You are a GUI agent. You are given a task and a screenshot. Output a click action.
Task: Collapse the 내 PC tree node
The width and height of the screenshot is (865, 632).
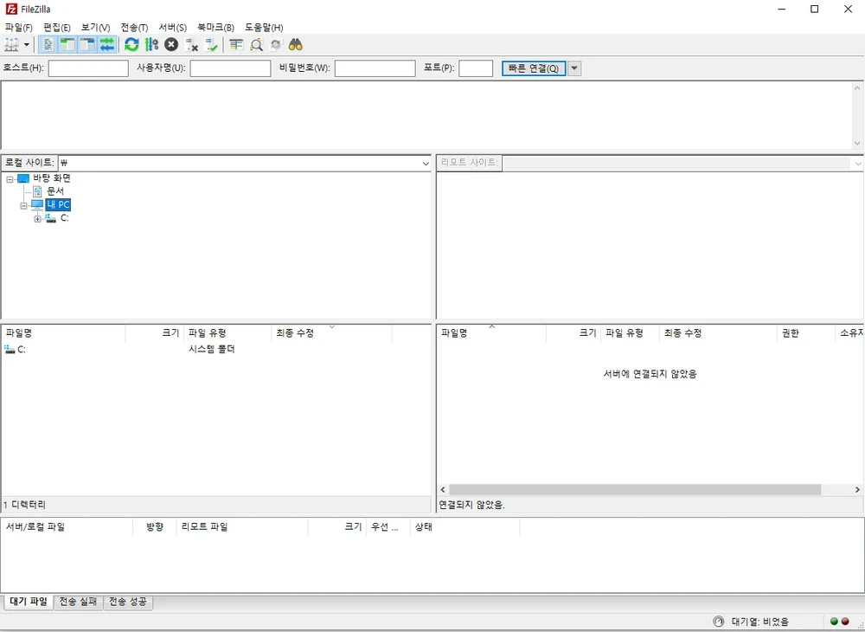pos(23,205)
